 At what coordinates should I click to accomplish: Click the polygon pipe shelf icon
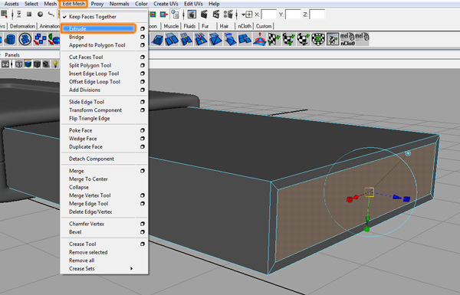(10, 40)
